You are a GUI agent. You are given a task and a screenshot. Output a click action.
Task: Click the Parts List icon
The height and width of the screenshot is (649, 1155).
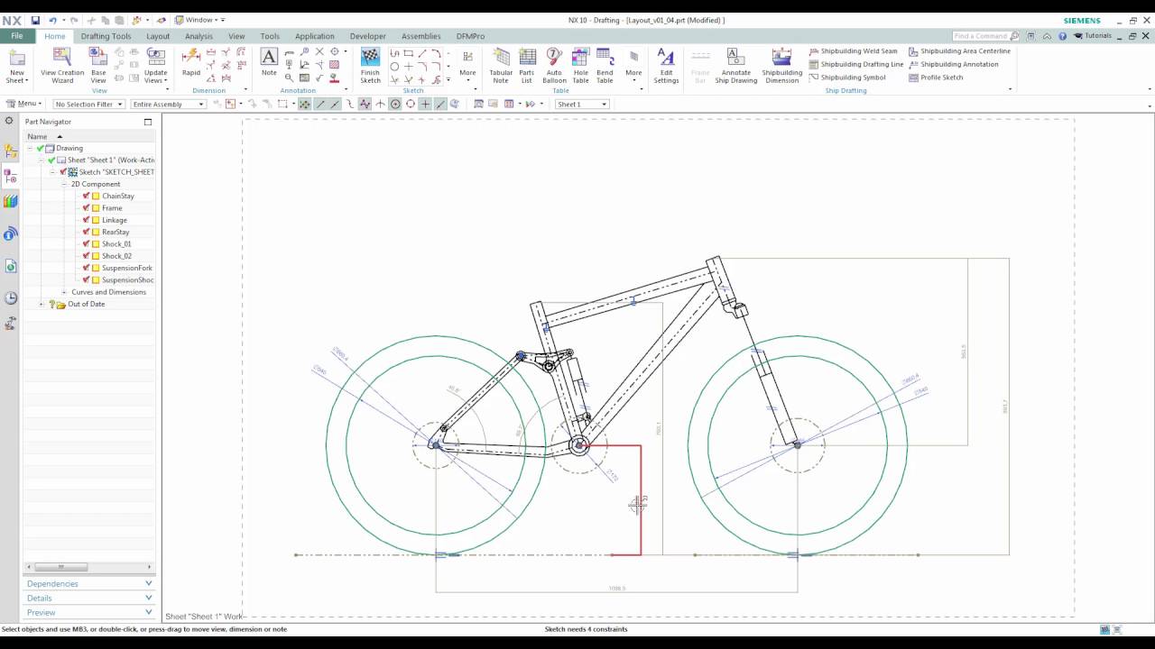click(x=527, y=58)
